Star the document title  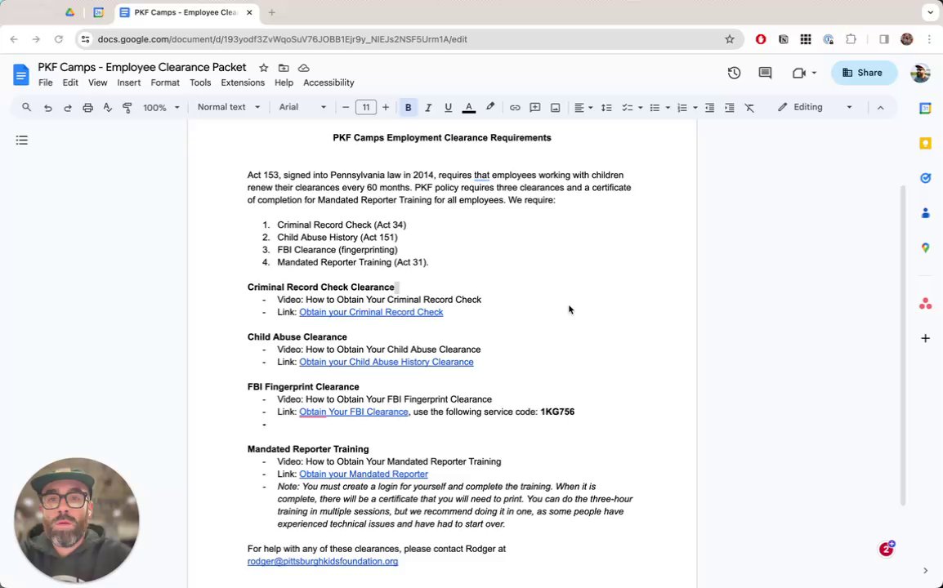point(263,68)
